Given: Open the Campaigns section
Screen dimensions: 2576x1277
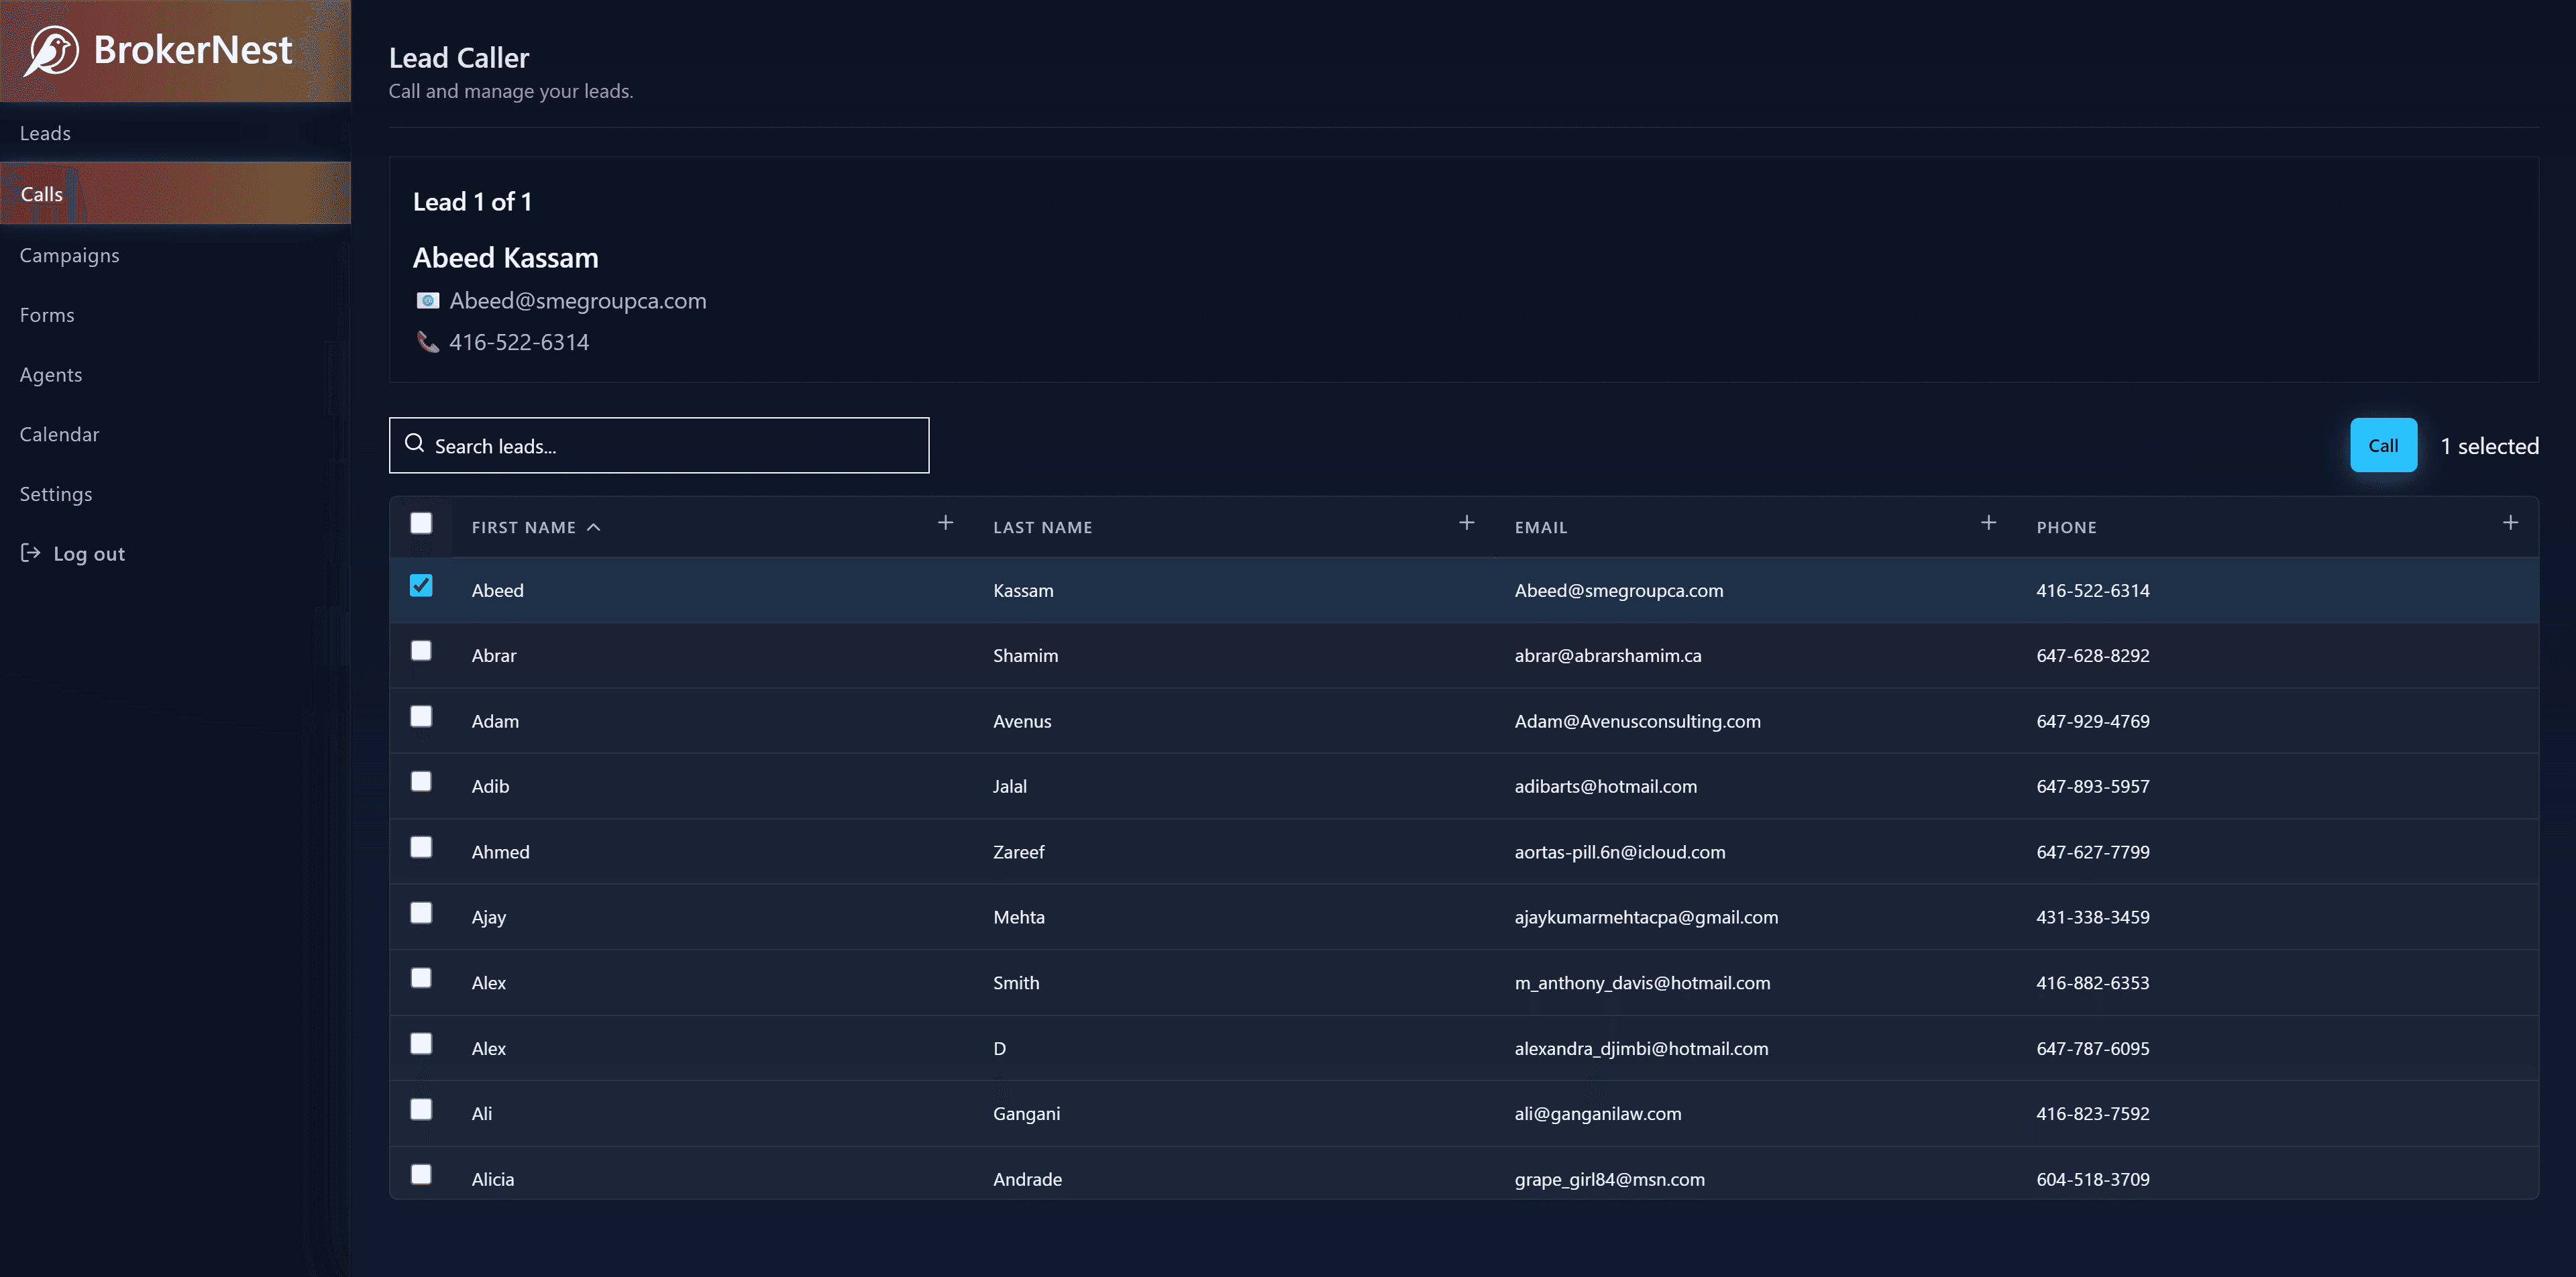Looking at the screenshot, I should pos(69,255).
